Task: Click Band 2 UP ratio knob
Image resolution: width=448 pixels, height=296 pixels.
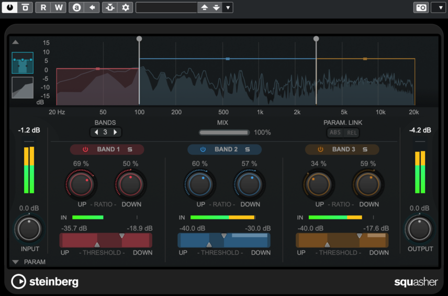Action: [x=199, y=184]
